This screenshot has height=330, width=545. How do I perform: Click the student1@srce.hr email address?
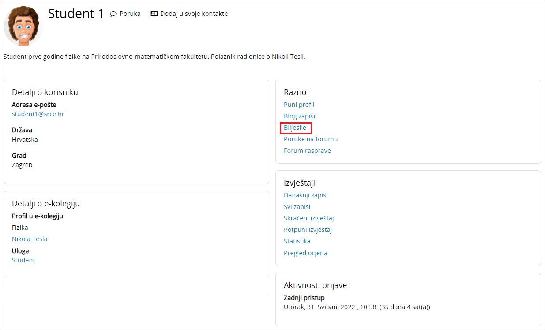pos(38,114)
